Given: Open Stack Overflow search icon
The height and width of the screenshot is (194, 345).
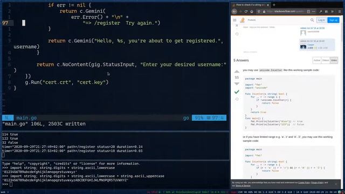Looking at the screenshot, I should coord(312,20).
